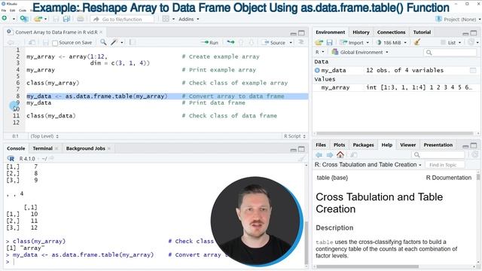Switch to the Connections tab
This screenshot has width=482, height=271.
[x=391, y=32]
